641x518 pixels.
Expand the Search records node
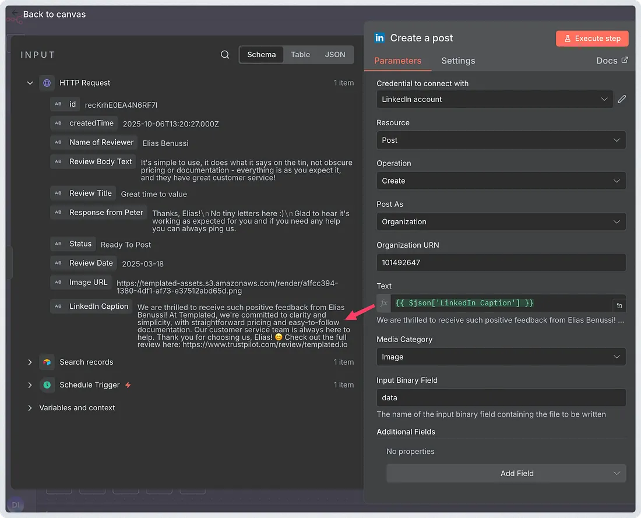pos(30,362)
